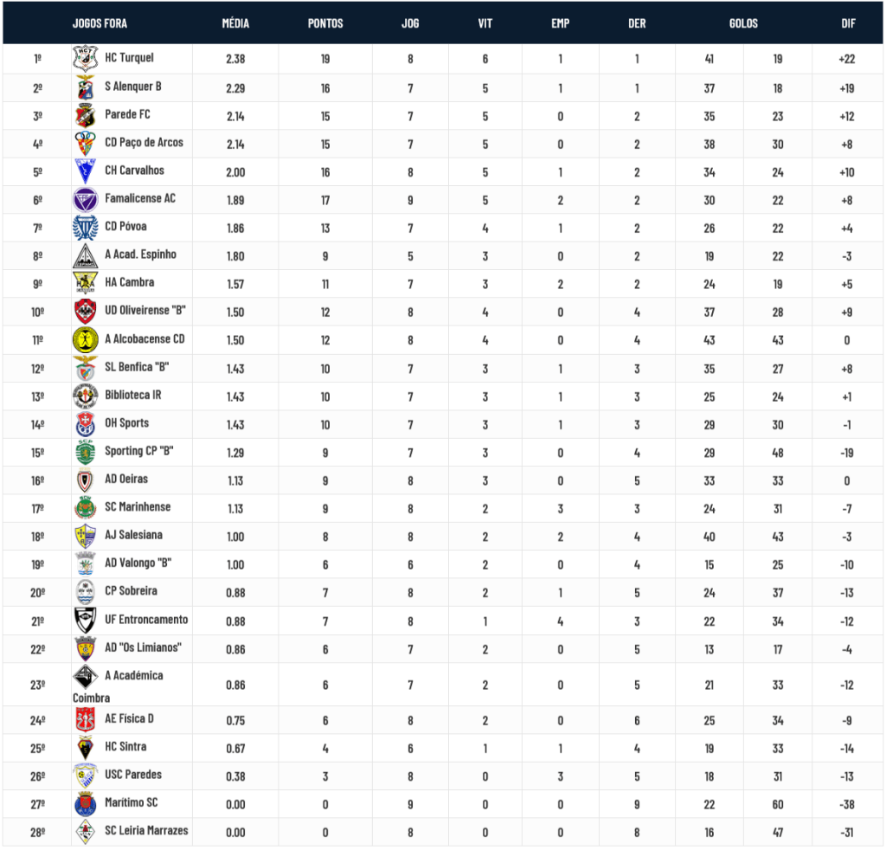
Task: Select the DIF column header
Action: click(x=848, y=23)
